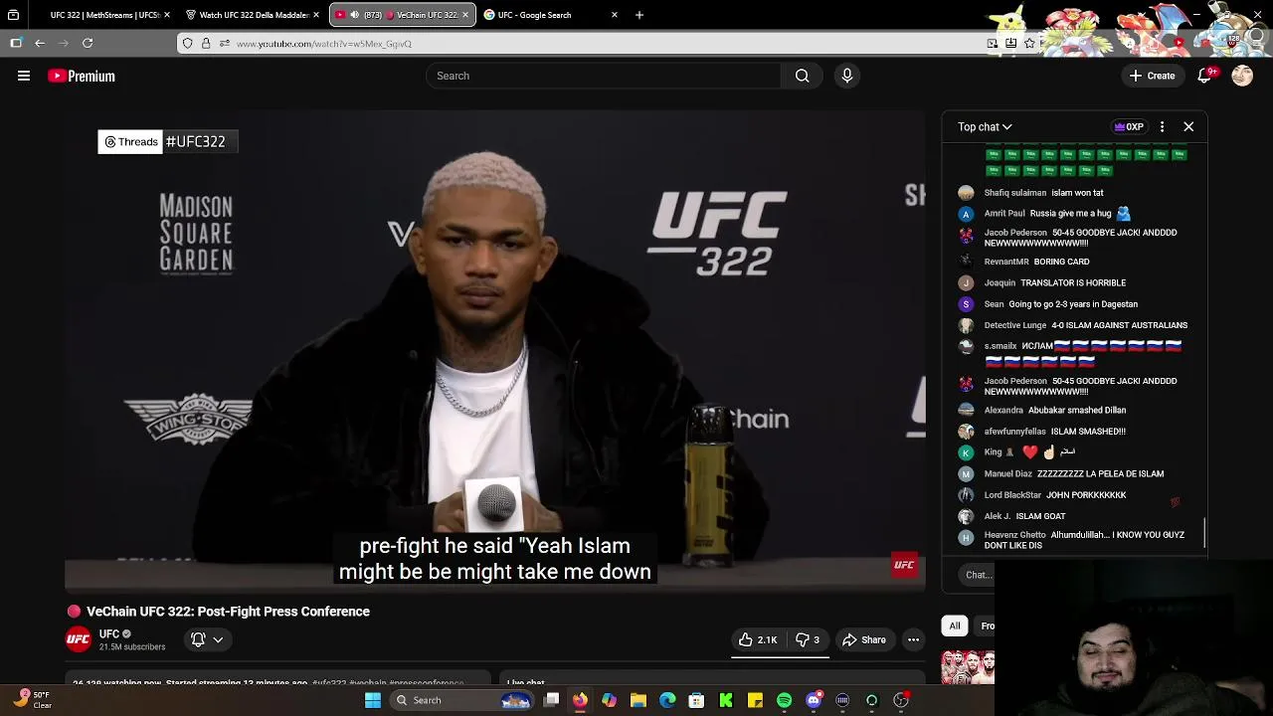The width and height of the screenshot is (1273, 716).
Task: Close the UFC - Google Search tab
Action: 615,15
